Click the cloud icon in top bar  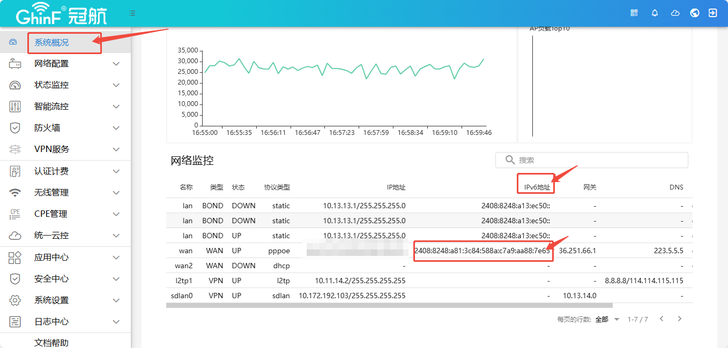click(x=675, y=13)
